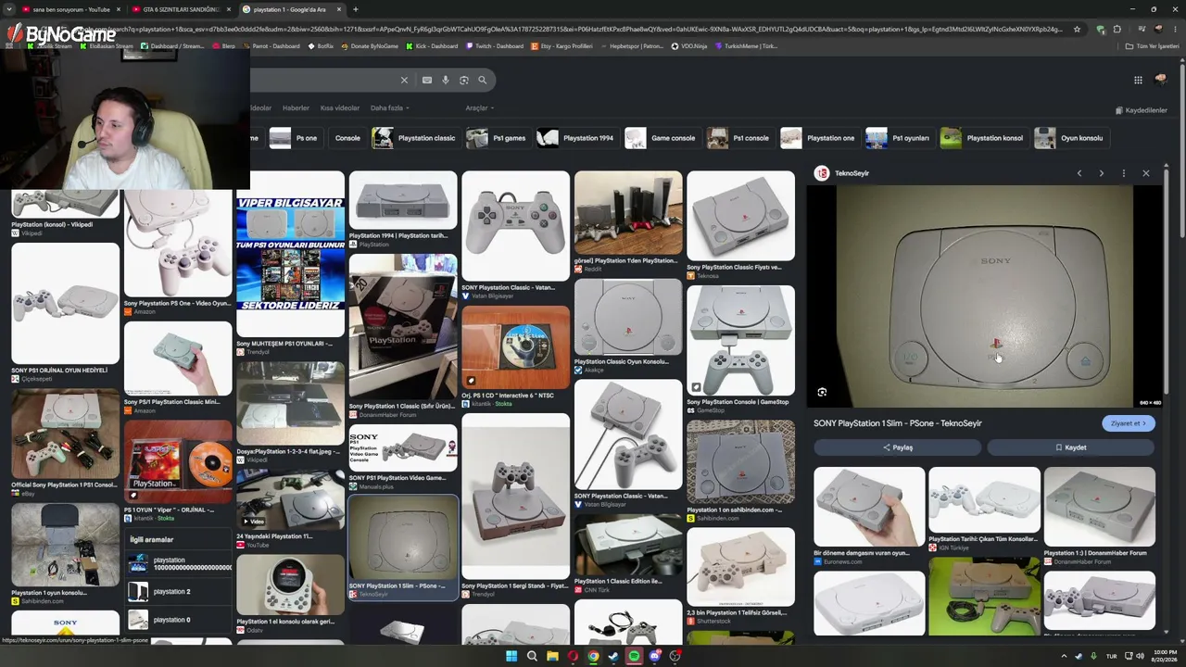Open File Explorer from the taskbar
This screenshot has height=667, width=1186.
552,657
